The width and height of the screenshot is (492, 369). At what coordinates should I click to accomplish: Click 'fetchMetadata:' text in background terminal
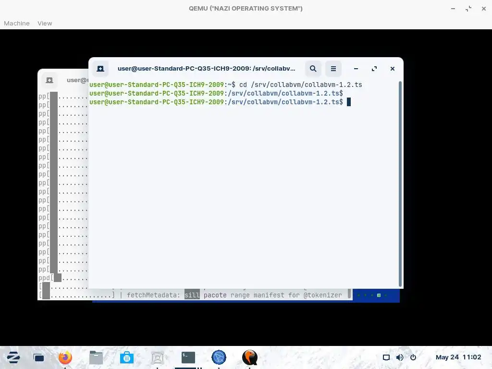point(153,295)
